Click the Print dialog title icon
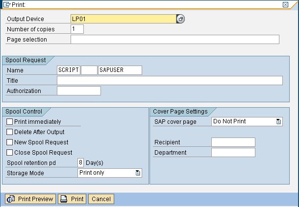This screenshot has height=207, width=299. [7, 4]
